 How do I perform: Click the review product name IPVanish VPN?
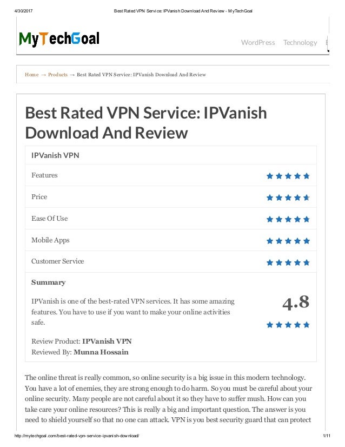click(x=107, y=341)
